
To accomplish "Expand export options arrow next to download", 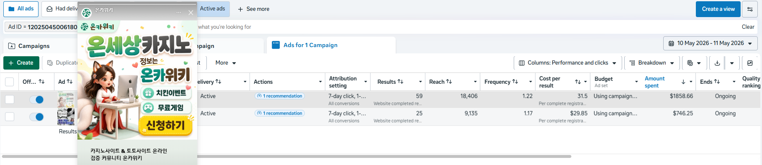I will click(732, 63).
